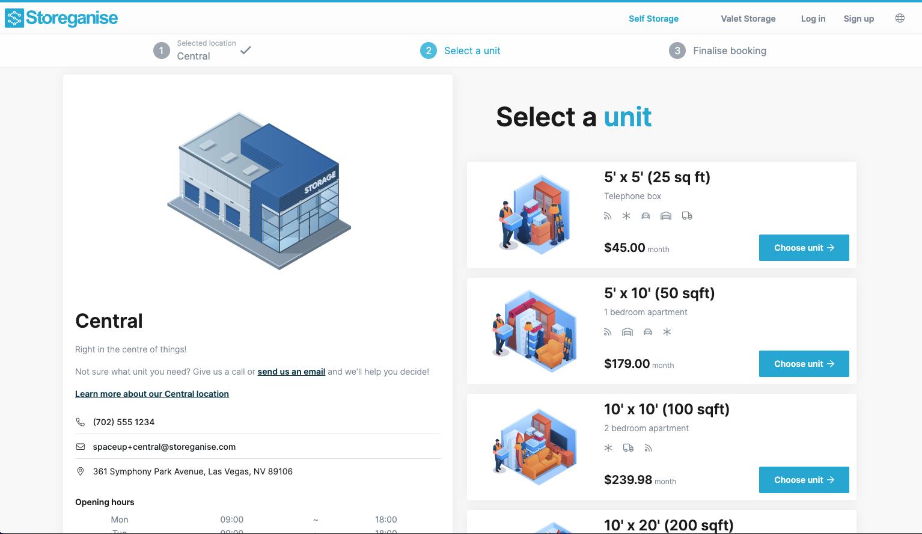Click the envelope icon beside the email address
Screen dimensions: 922x534
pyautogui.click(x=80, y=447)
